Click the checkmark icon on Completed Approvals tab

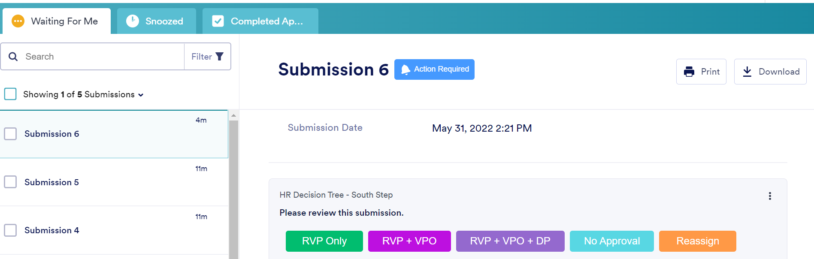218,21
